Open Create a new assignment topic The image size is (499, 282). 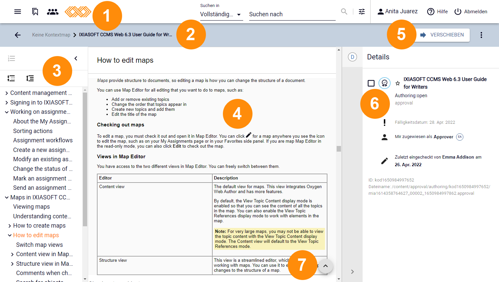(x=42, y=150)
